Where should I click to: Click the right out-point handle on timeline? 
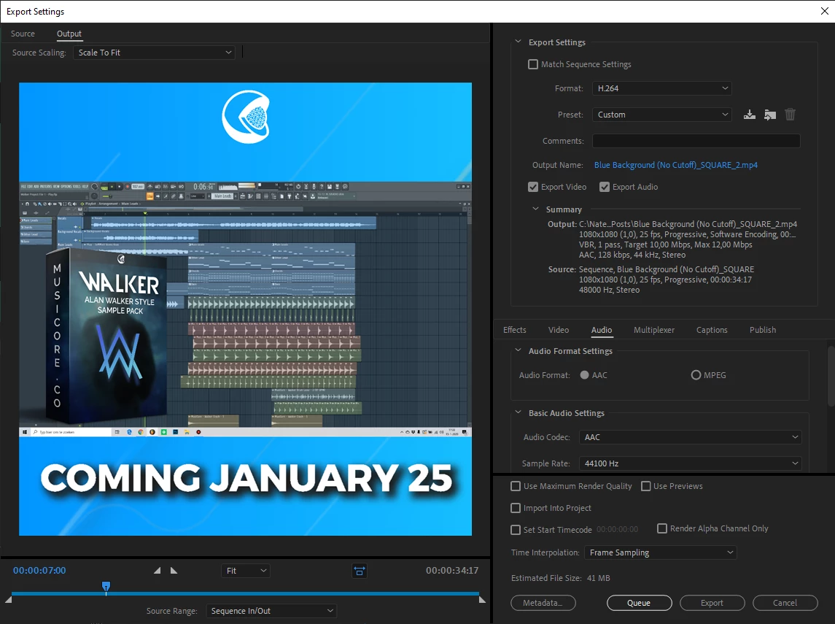coord(482,599)
